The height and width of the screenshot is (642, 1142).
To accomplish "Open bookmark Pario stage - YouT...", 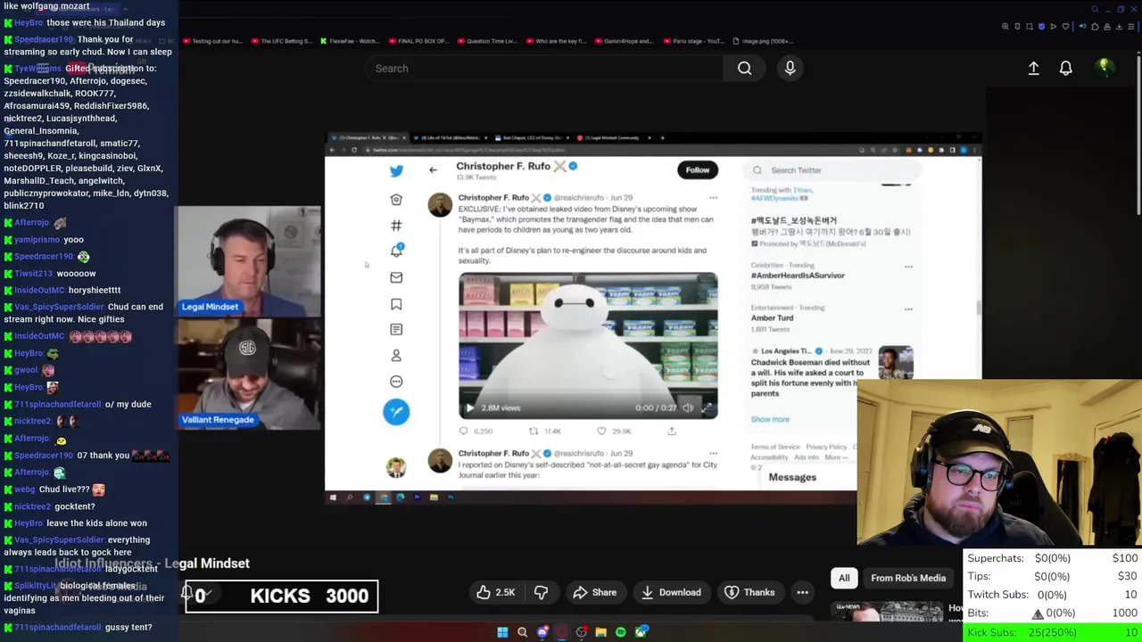I will coord(693,41).
